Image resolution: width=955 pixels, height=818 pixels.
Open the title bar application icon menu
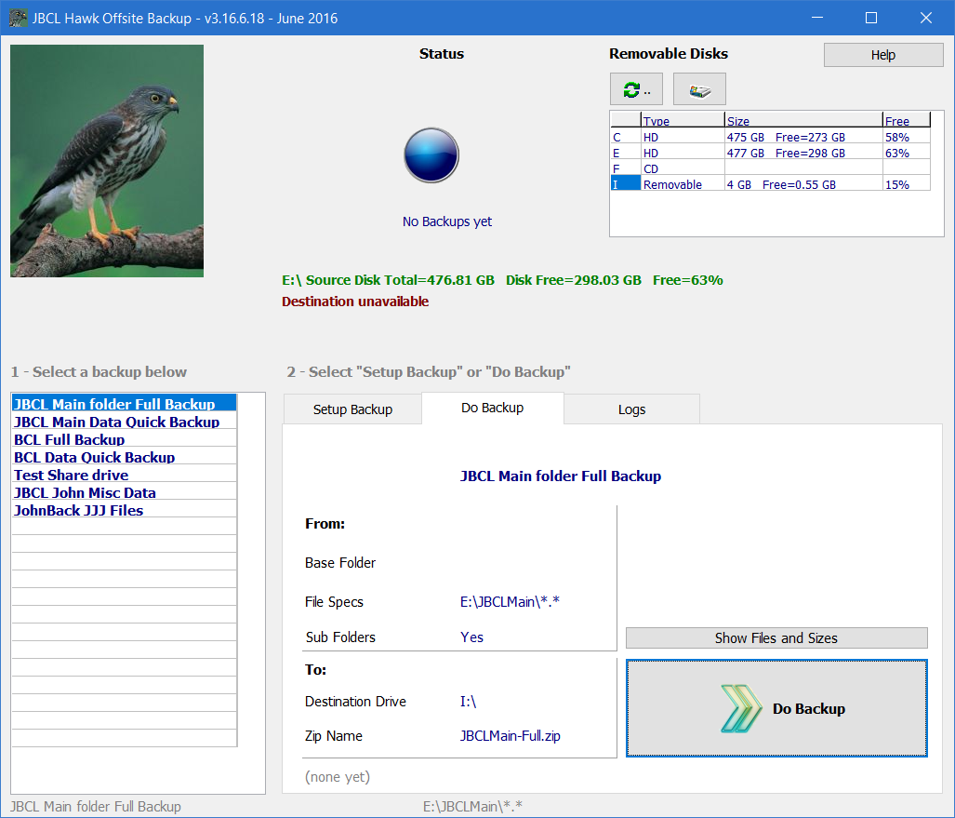[17, 18]
